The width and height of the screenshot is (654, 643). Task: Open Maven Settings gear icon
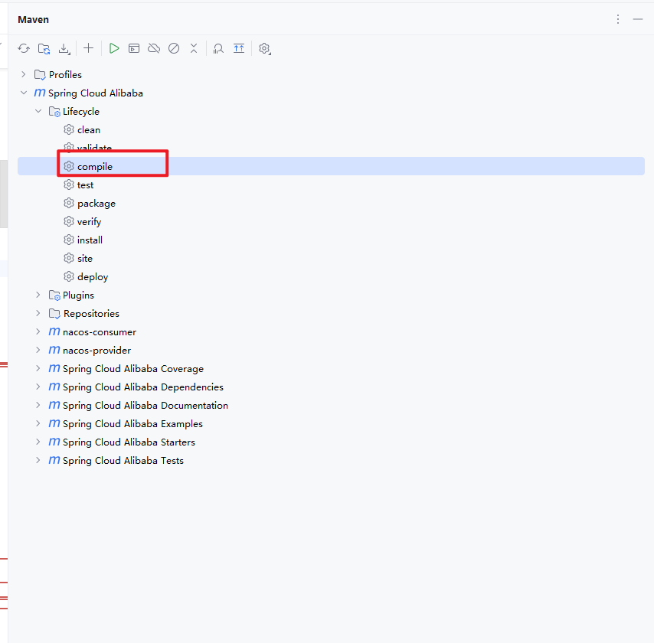264,48
